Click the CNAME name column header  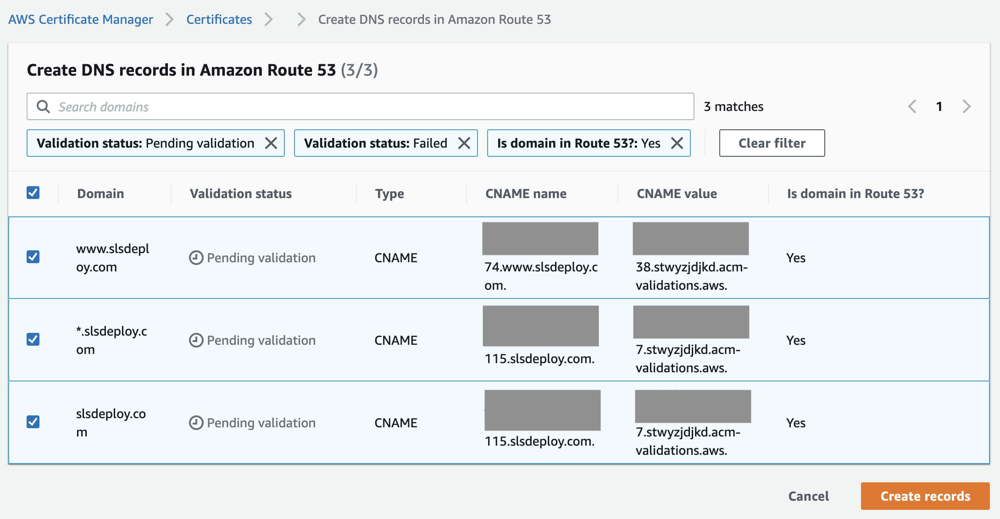pyautogui.click(x=526, y=193)
